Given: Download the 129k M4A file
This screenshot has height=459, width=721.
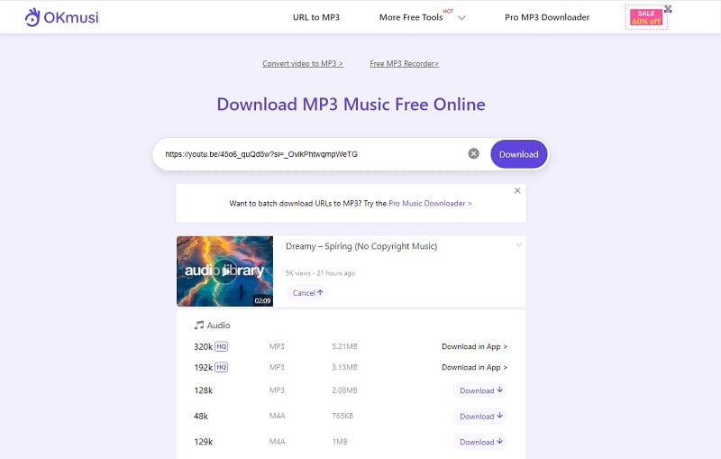Looking at the screenshot, I should [x=480, y=442].
